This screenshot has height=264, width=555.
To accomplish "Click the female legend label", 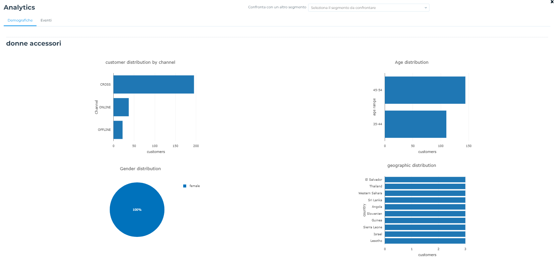I will pyautogui.click(x=194, y=186).
